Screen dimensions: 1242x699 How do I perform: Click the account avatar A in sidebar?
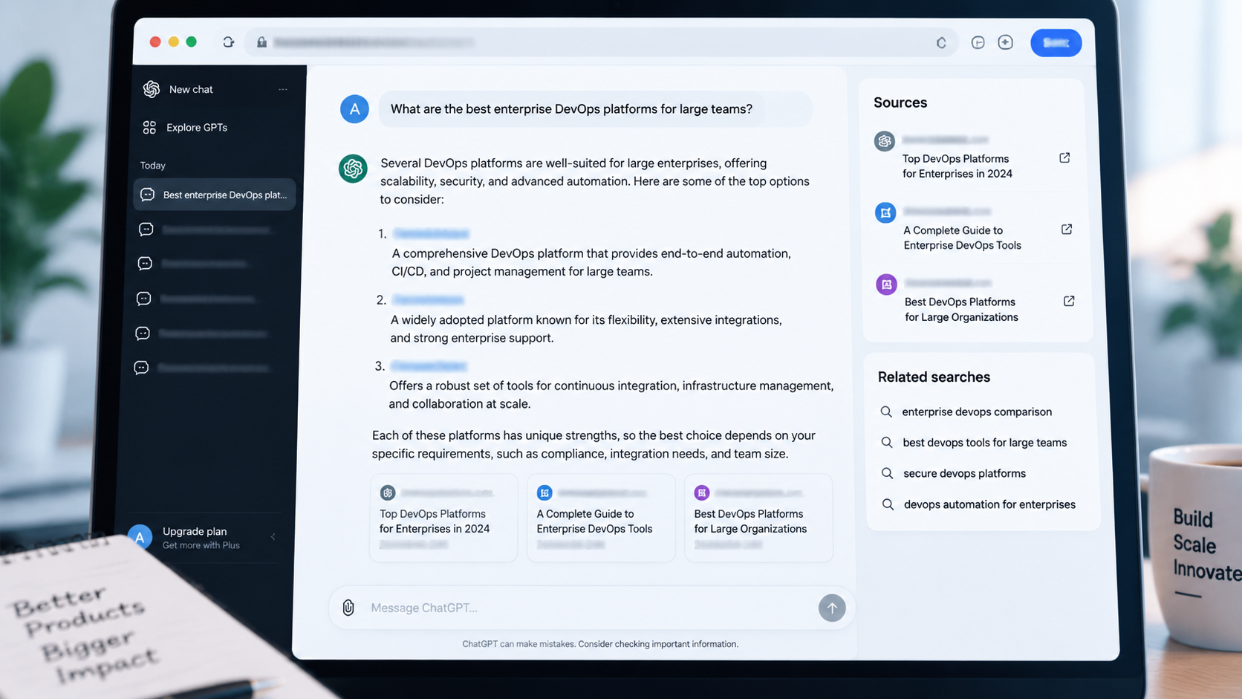(x=140, y=537)
